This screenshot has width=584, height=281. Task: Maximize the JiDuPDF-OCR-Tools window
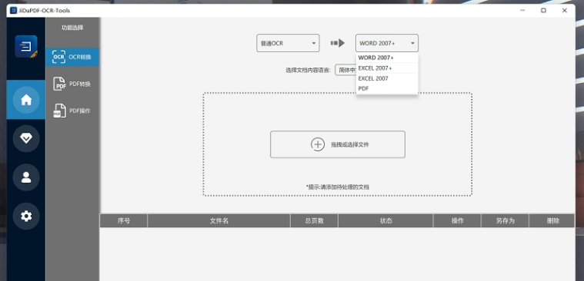[x=543, y=11]
